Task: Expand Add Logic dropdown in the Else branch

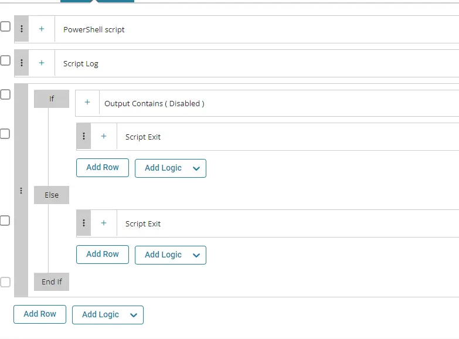Action: click(x=171, y=255)
